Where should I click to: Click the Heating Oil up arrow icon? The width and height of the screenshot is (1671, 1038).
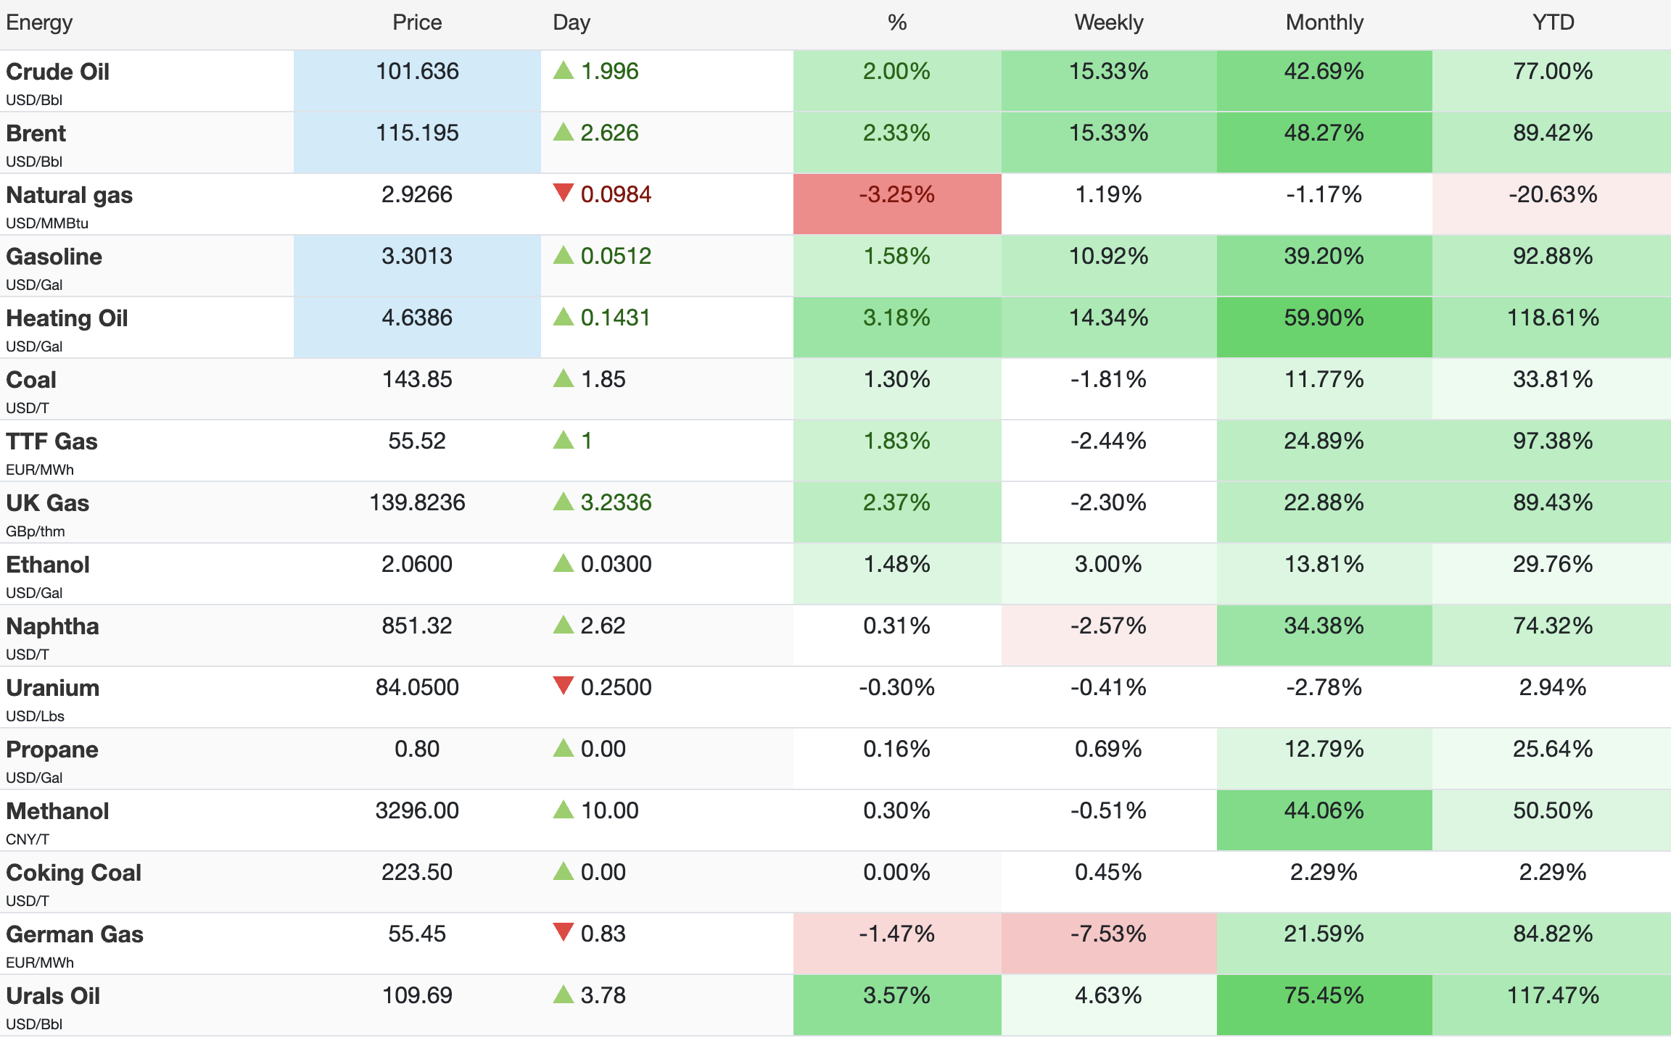click(563, 317)
